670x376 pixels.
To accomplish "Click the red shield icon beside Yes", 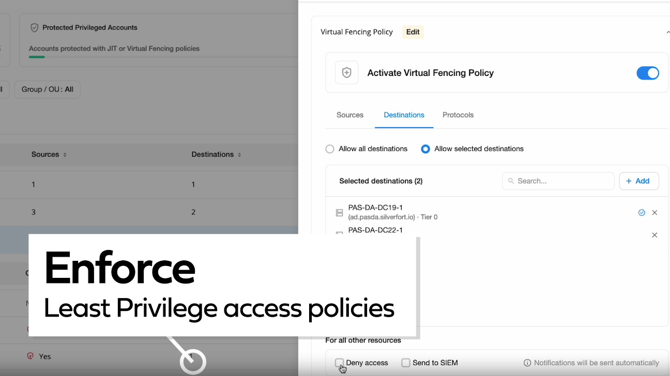I will pyautogui.click(x=30, y=356).
